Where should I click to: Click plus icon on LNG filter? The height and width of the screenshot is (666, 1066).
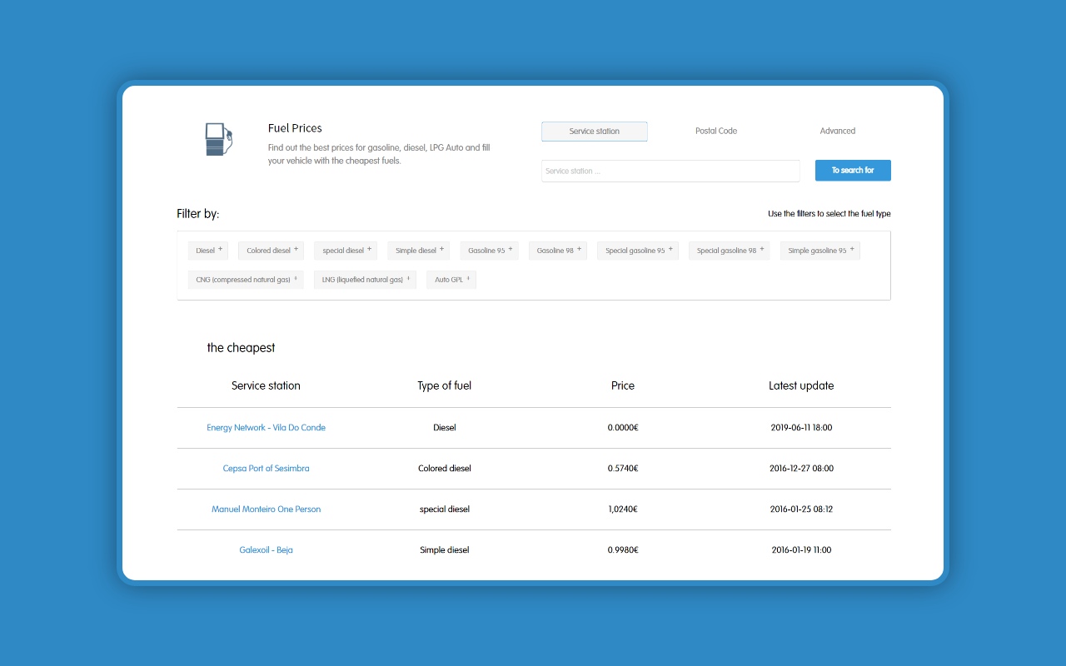pyautogui.click(x=408, y=279)
